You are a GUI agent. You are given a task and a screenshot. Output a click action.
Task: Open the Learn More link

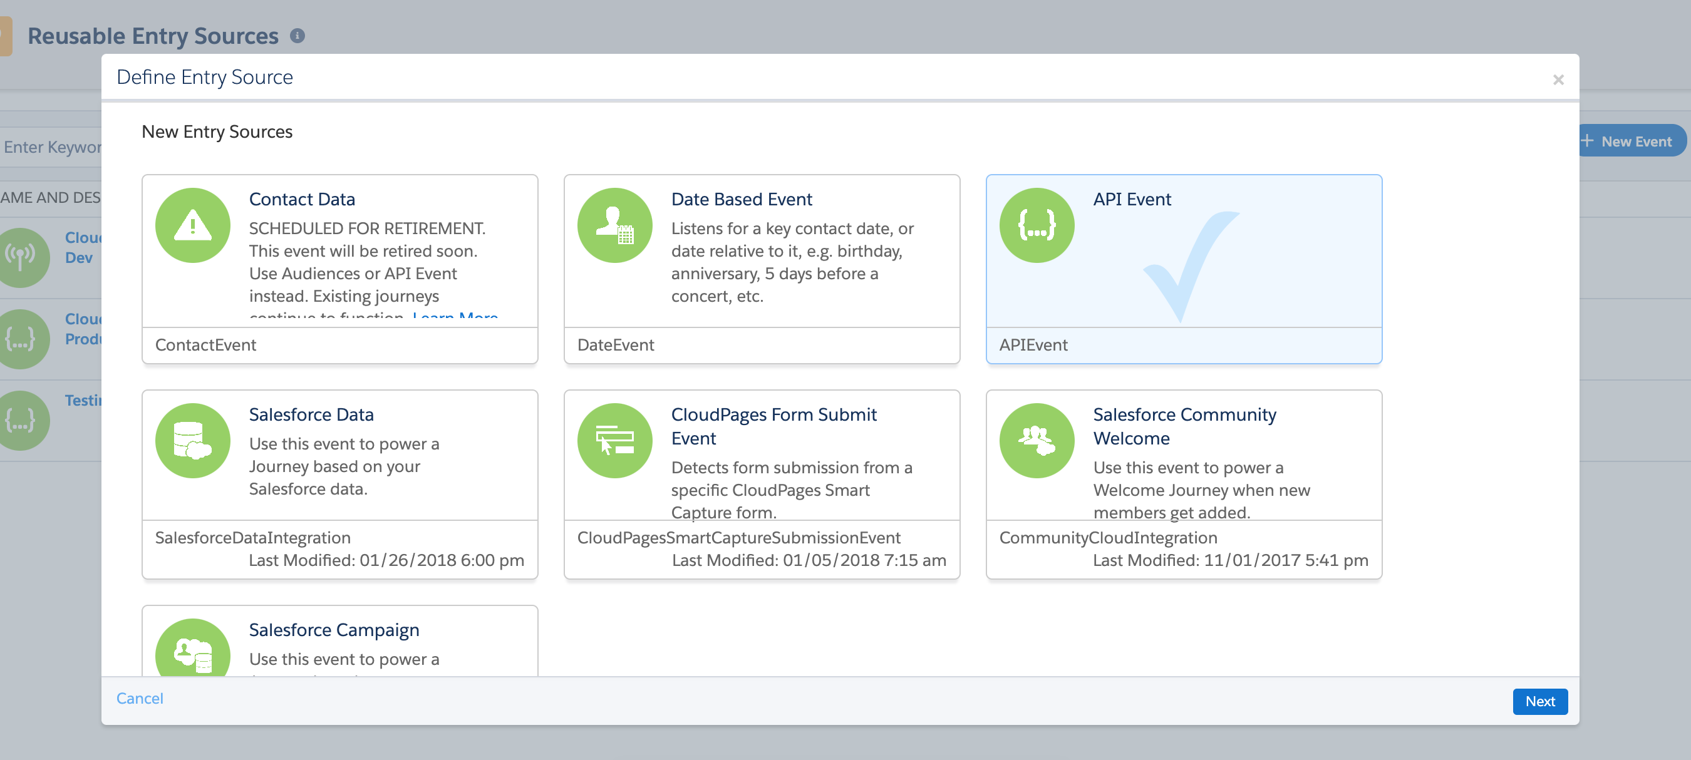455,317
